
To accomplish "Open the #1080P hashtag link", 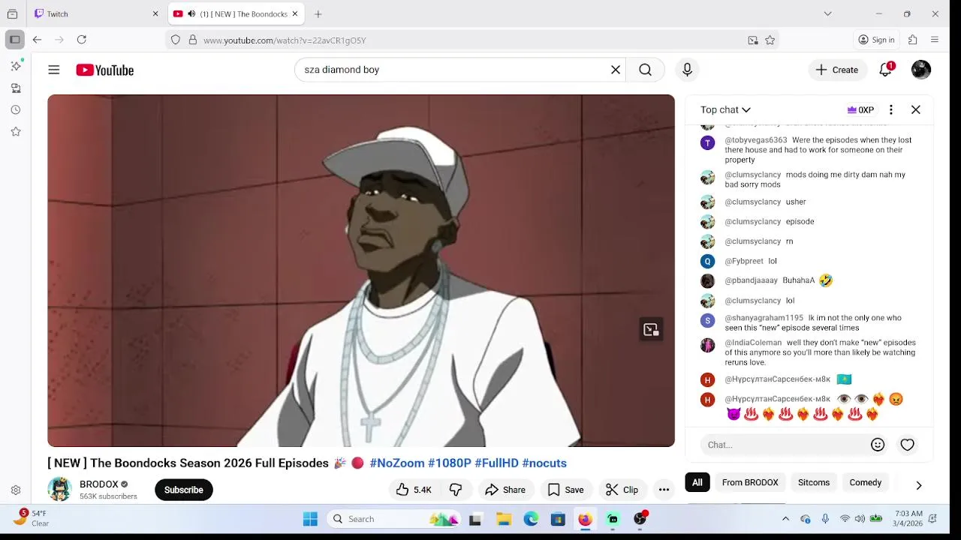I will pos(450,463).
